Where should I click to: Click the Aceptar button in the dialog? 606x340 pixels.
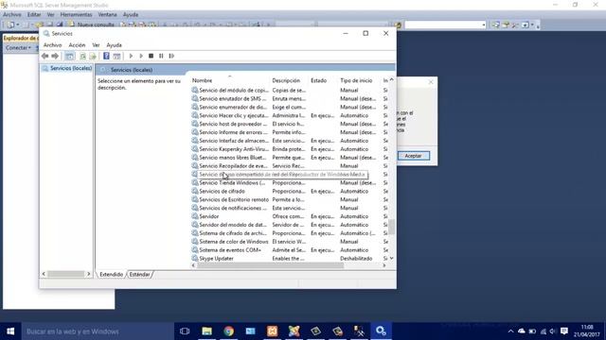click(x=413, y=156)
